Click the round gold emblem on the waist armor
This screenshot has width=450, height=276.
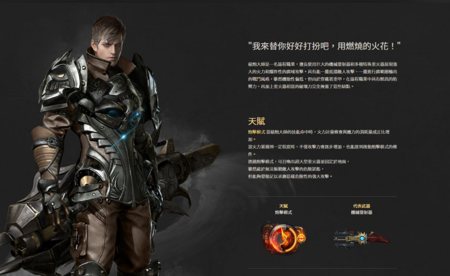click(x=86, y=180)
